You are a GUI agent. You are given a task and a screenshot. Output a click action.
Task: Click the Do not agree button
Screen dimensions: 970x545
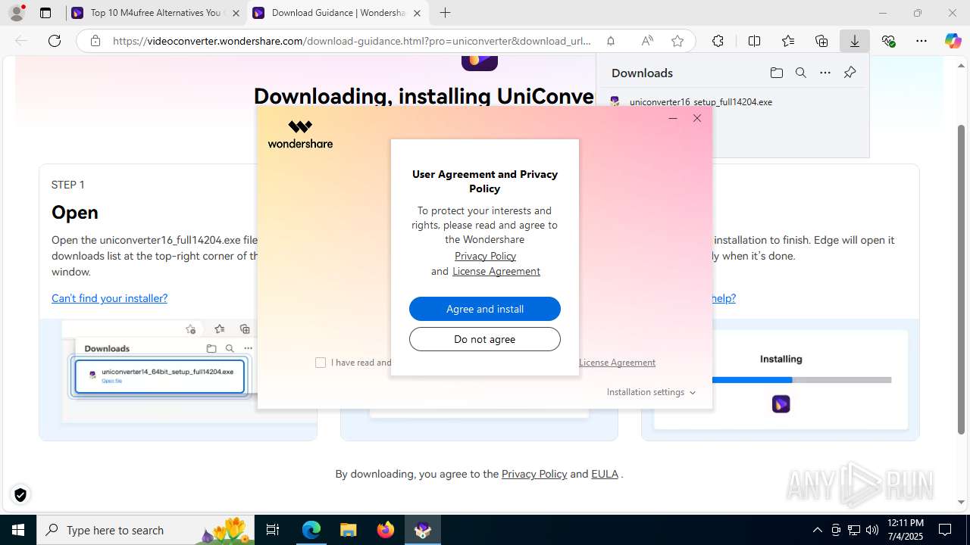pos(485,339)
